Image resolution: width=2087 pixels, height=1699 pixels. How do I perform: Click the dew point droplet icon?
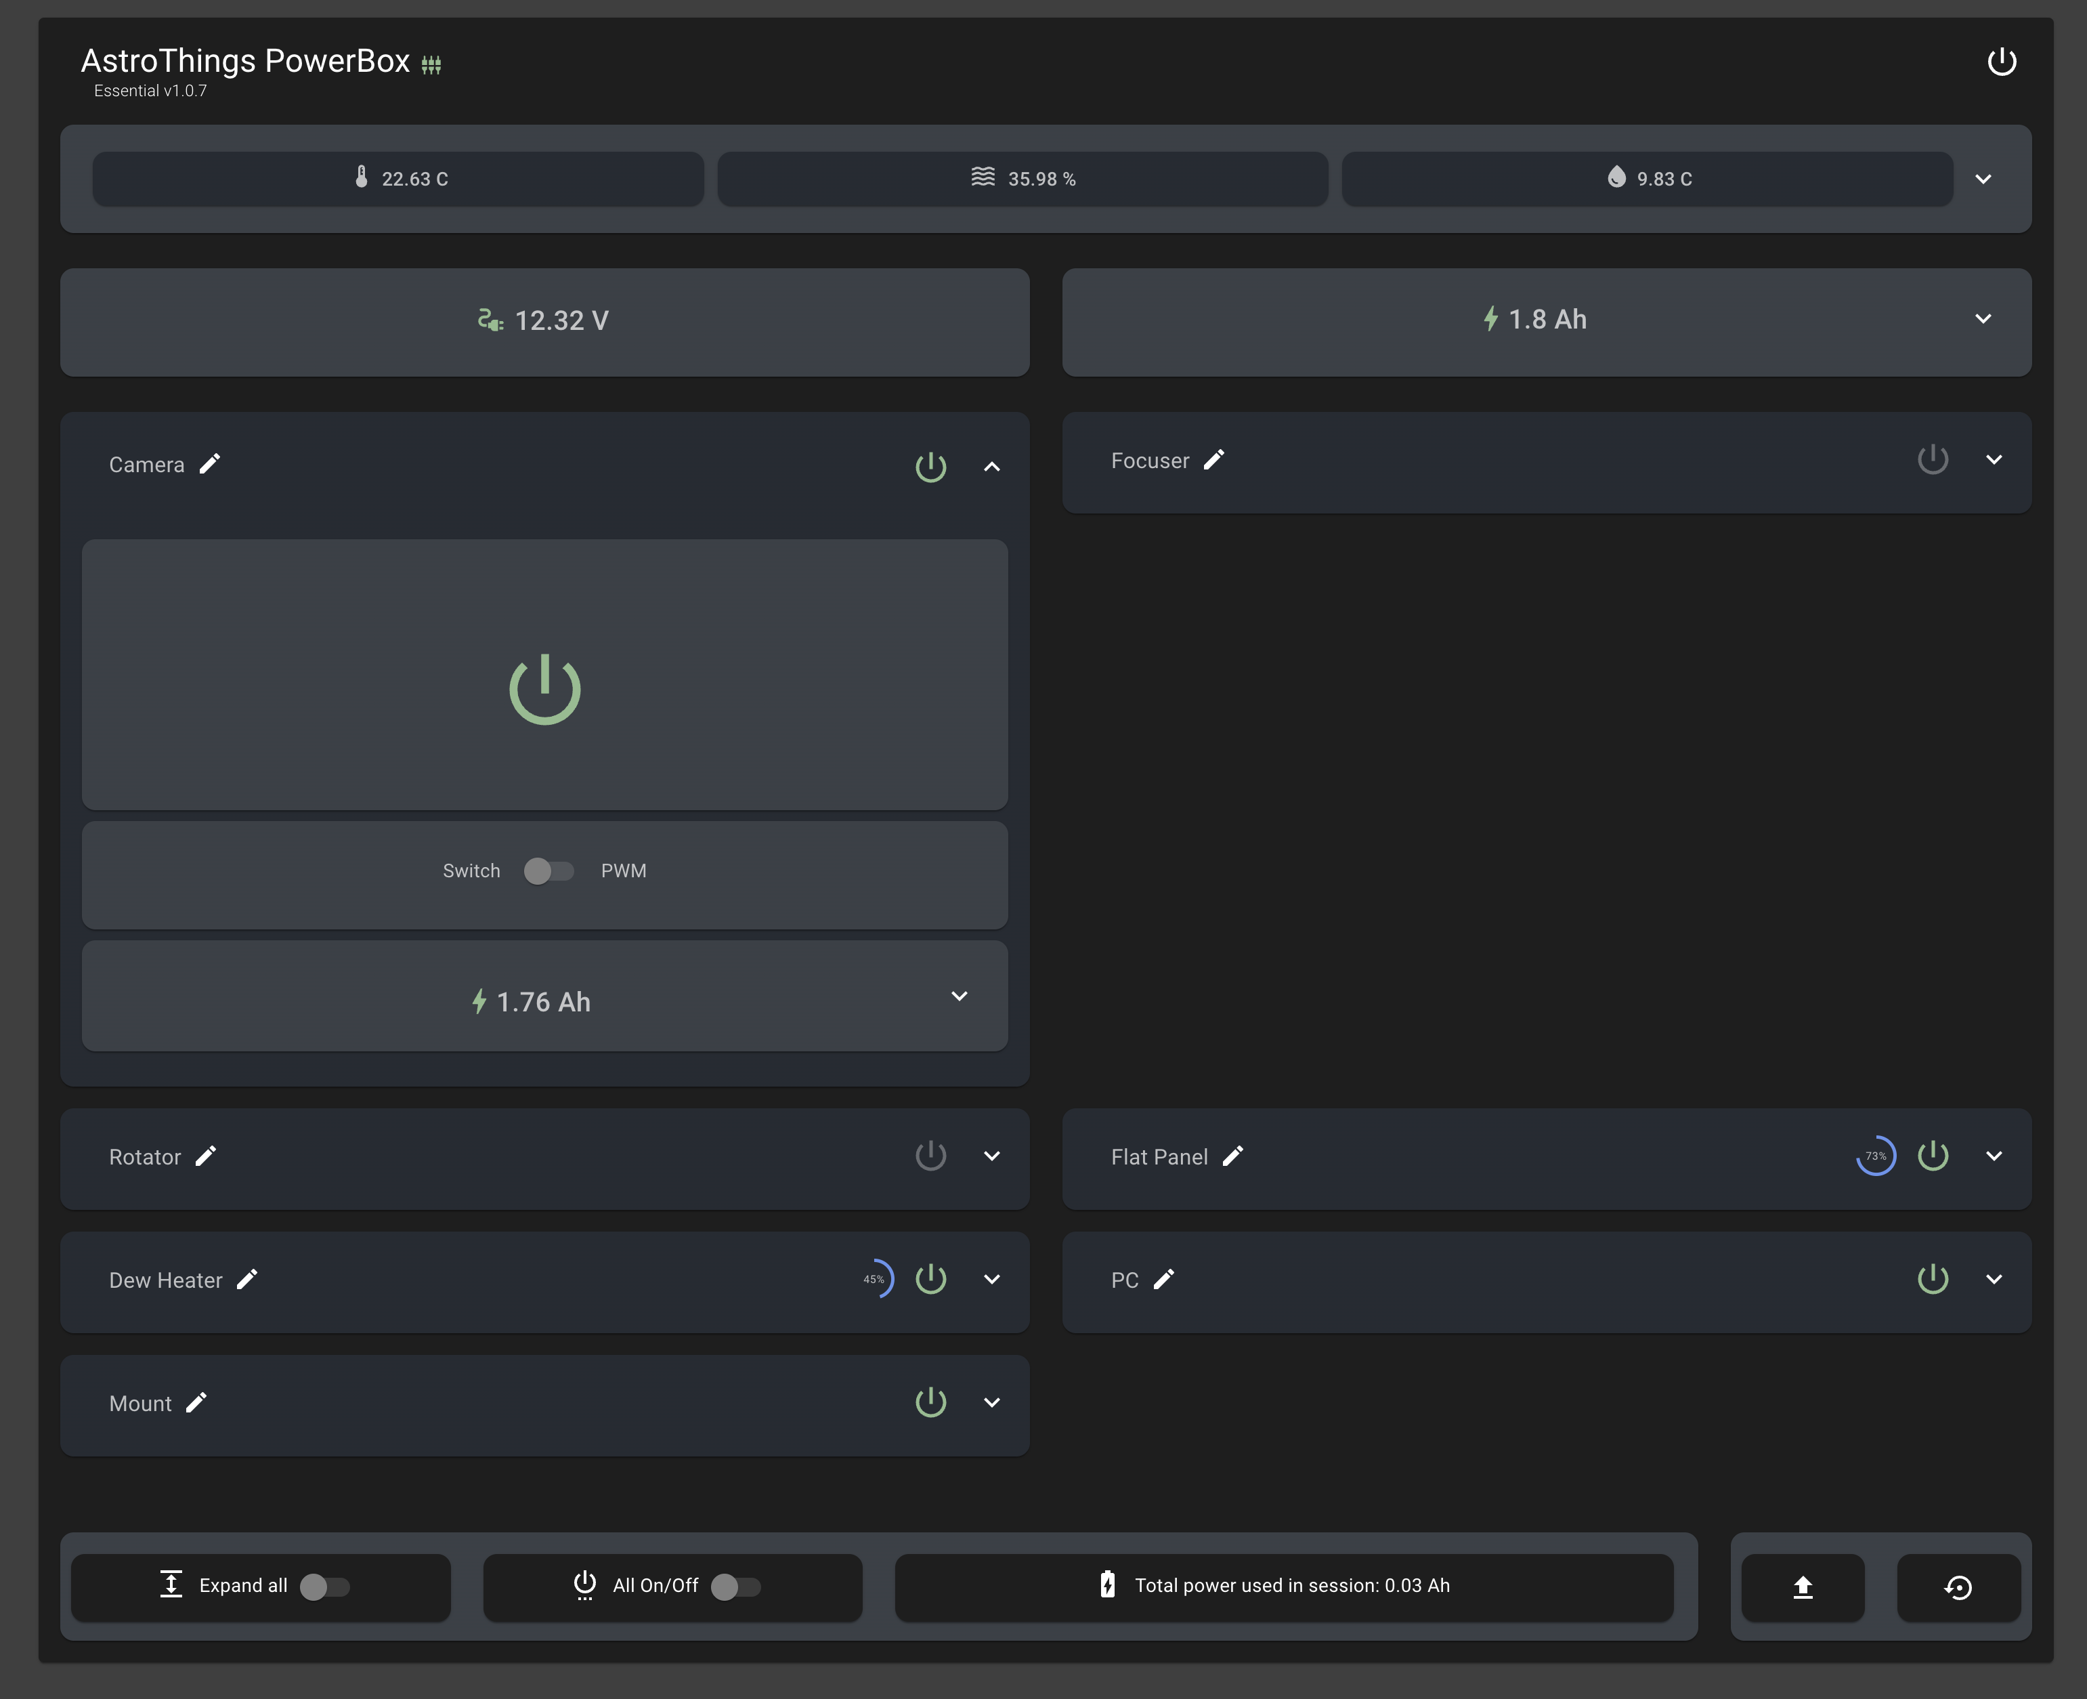point(1616,177)
